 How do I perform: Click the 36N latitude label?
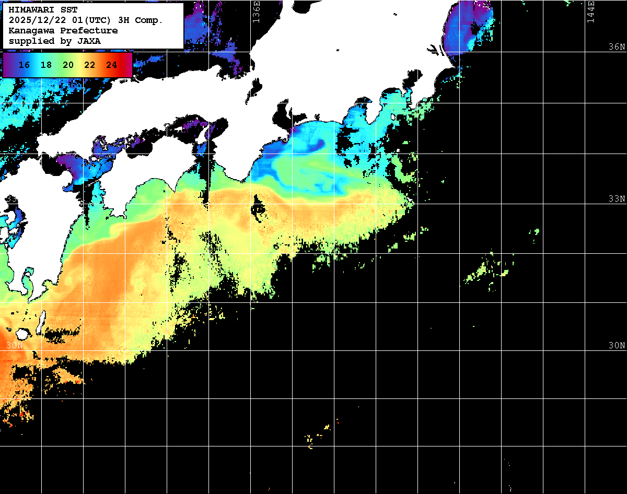pyautogui.click(x=617, y=47)
